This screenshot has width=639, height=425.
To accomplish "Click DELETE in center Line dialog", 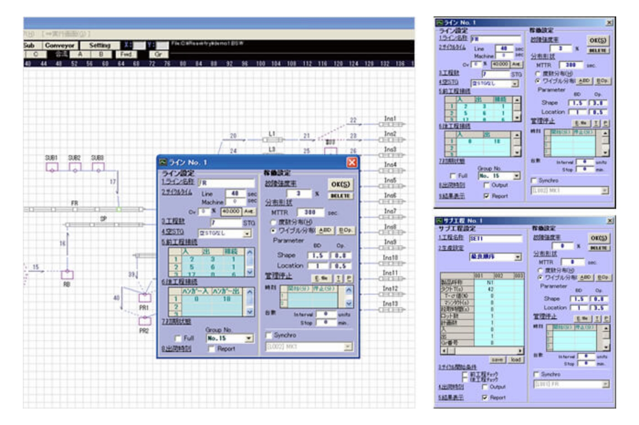I will coord(340,196).
